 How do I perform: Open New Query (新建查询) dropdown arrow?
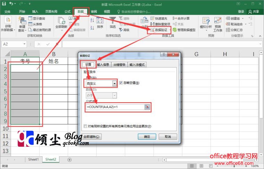click(25, 31)
